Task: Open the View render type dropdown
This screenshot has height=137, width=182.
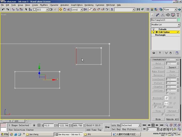Action: [176, 9]
